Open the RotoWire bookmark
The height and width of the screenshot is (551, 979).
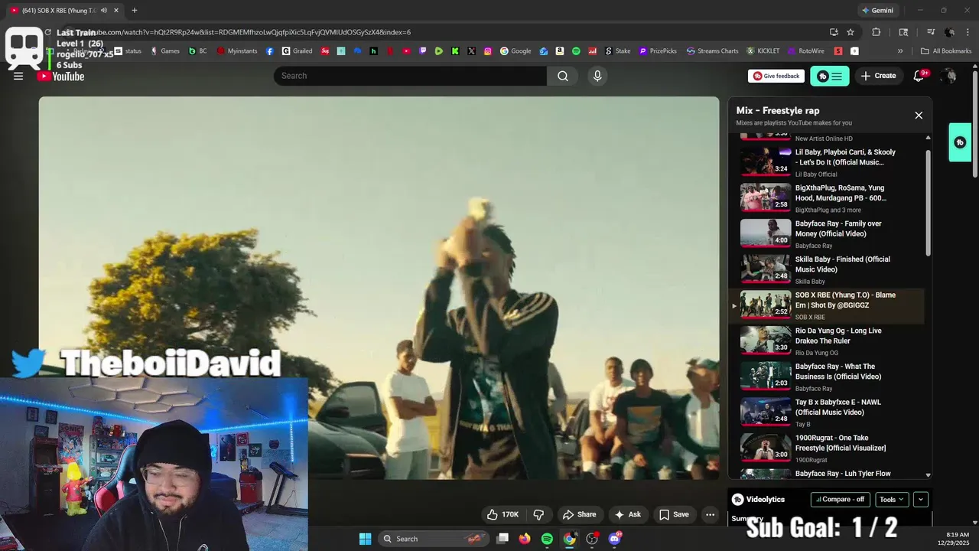(x=805, y=51)
